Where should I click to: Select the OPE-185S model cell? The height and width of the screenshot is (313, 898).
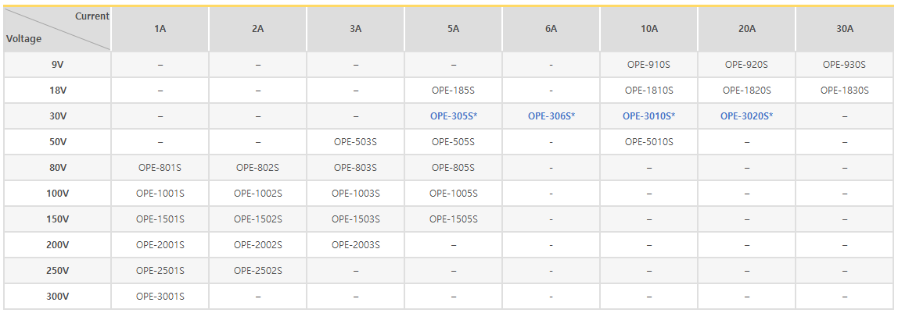coord(454,91)
